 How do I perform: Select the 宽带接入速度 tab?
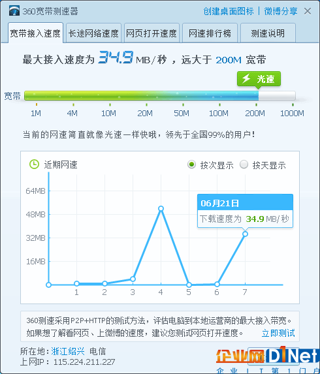click(35, 33)
